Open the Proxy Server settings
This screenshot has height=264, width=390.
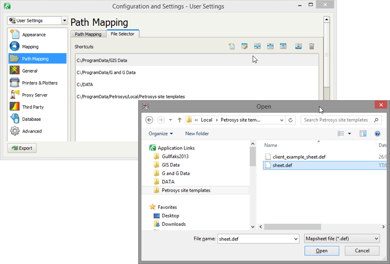[38, 95]
